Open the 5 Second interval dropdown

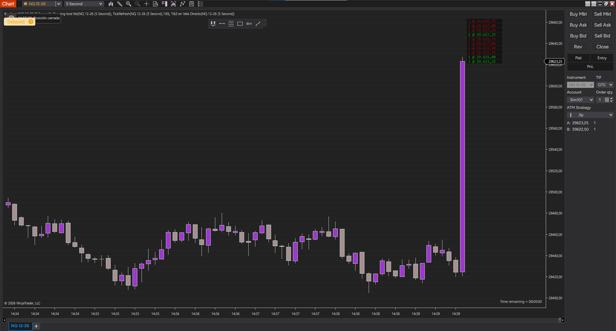pos(84,4)
